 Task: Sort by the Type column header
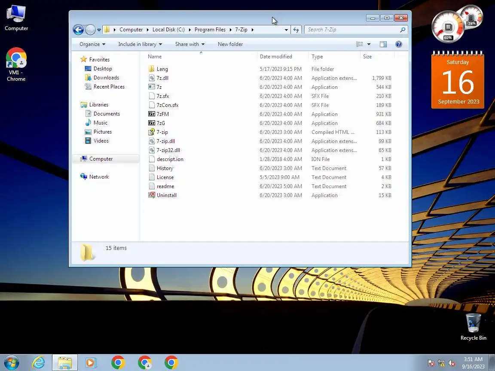point(317,57)
